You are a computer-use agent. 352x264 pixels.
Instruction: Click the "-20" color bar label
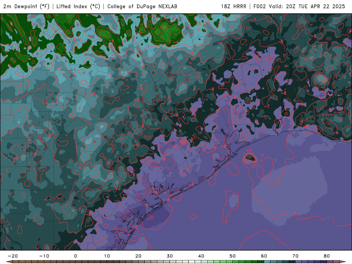pos(13,256)
